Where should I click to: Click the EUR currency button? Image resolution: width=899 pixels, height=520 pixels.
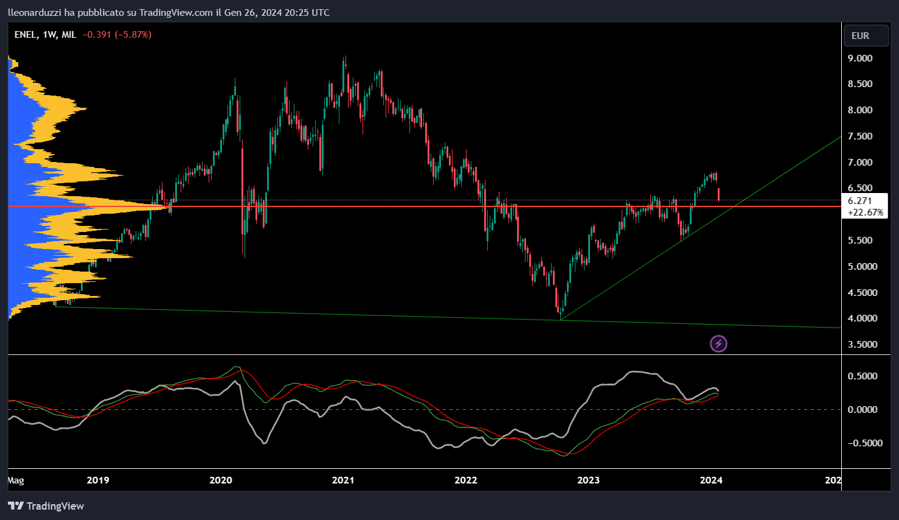tap(866, 36)
